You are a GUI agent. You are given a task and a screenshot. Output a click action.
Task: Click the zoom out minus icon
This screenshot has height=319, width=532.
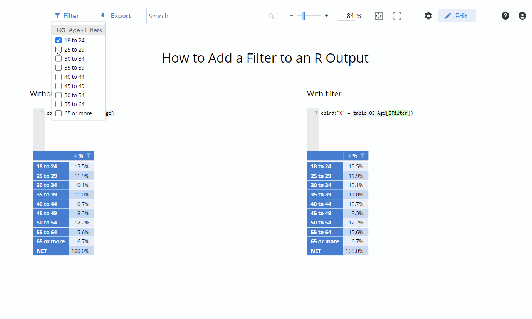point(292,16)
